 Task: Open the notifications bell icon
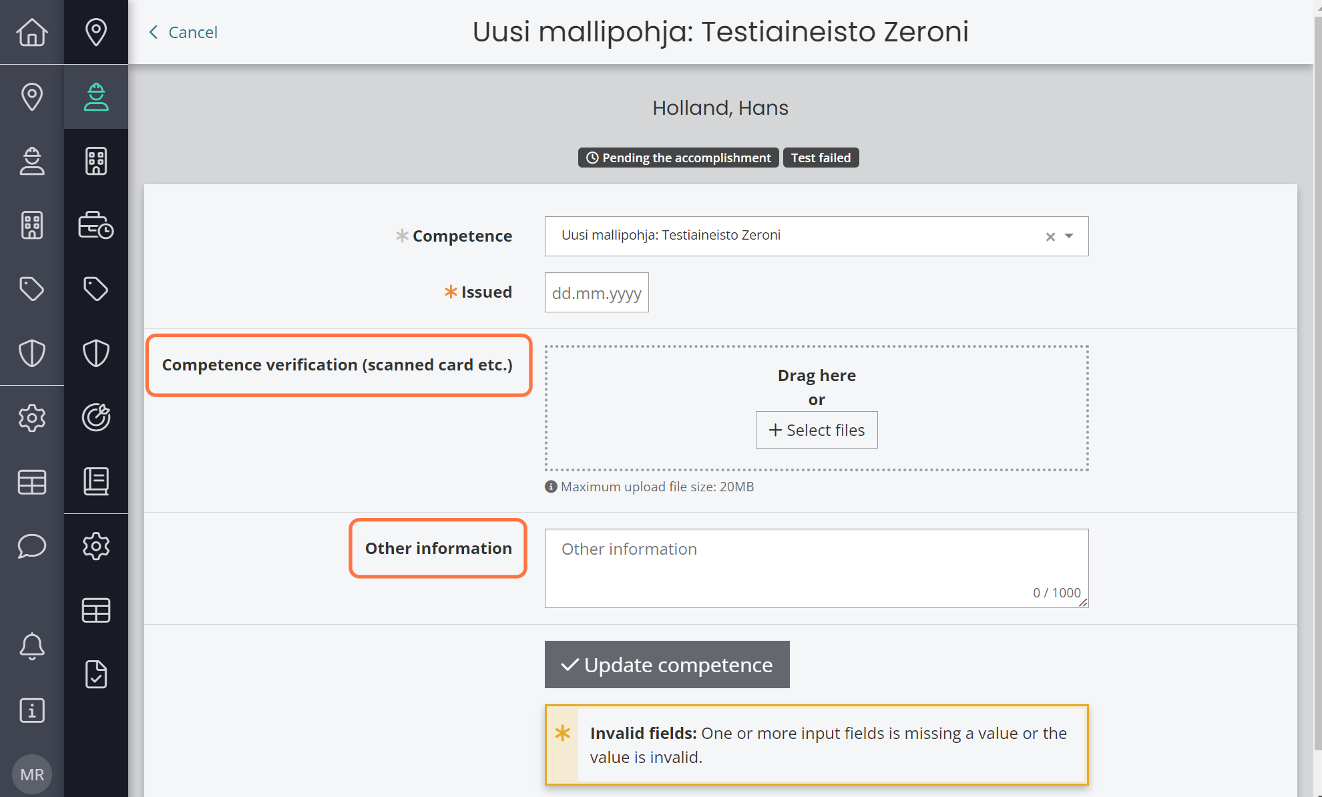[x=32, y=646]
